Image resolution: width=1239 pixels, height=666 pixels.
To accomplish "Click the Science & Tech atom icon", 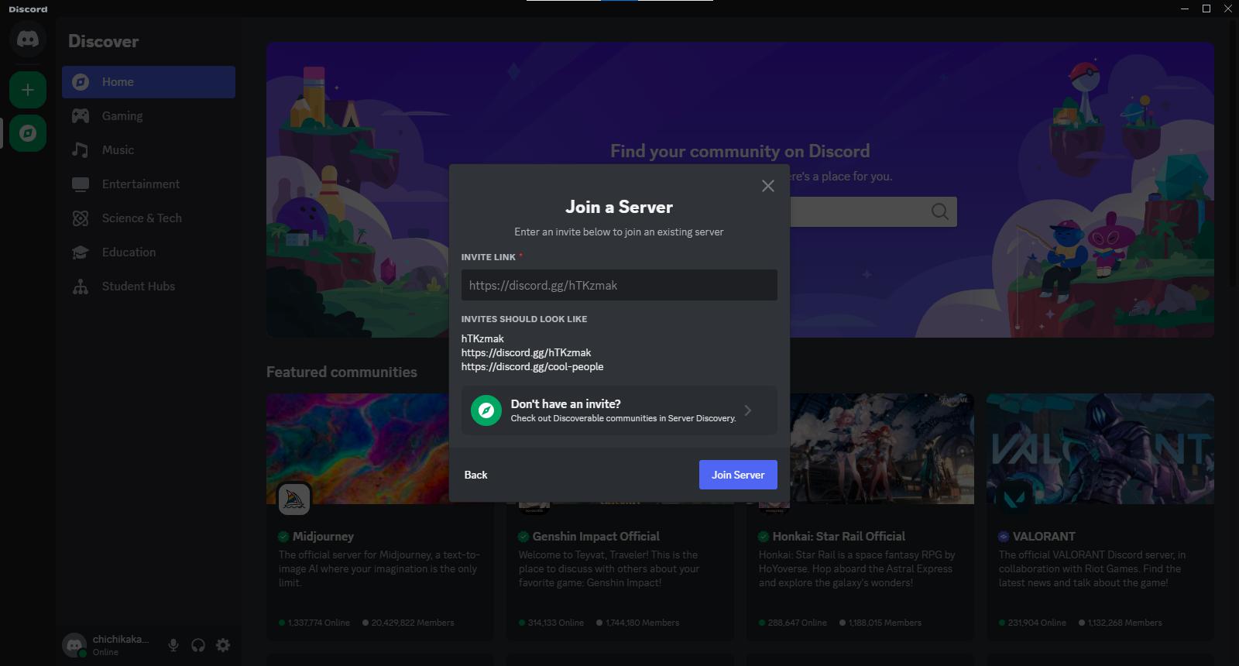I will (81, 218).
